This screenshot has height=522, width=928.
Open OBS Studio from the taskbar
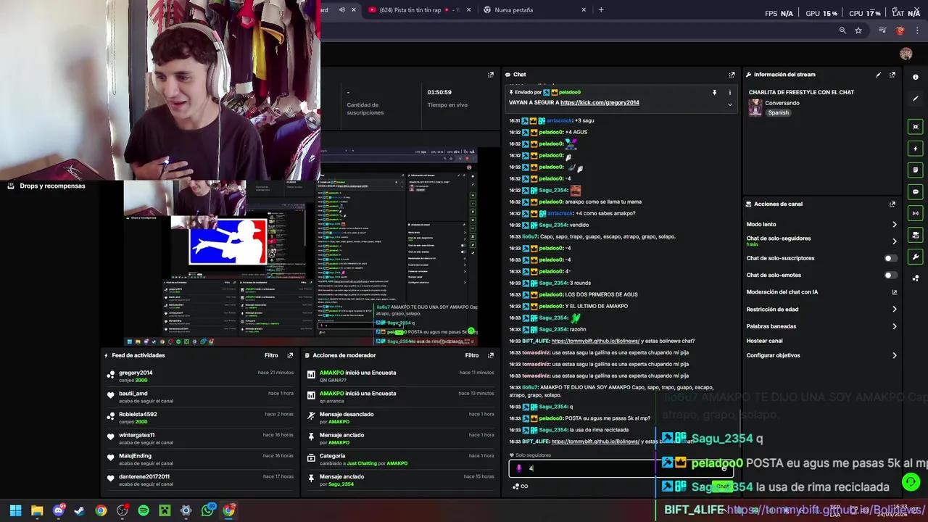(122, 510)
